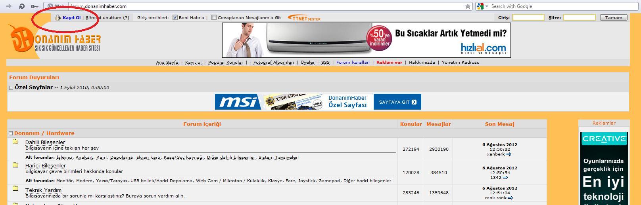
Task: Open the Ekran kartı subforum link
Action: pyautogui.click(x=148, y=157)
